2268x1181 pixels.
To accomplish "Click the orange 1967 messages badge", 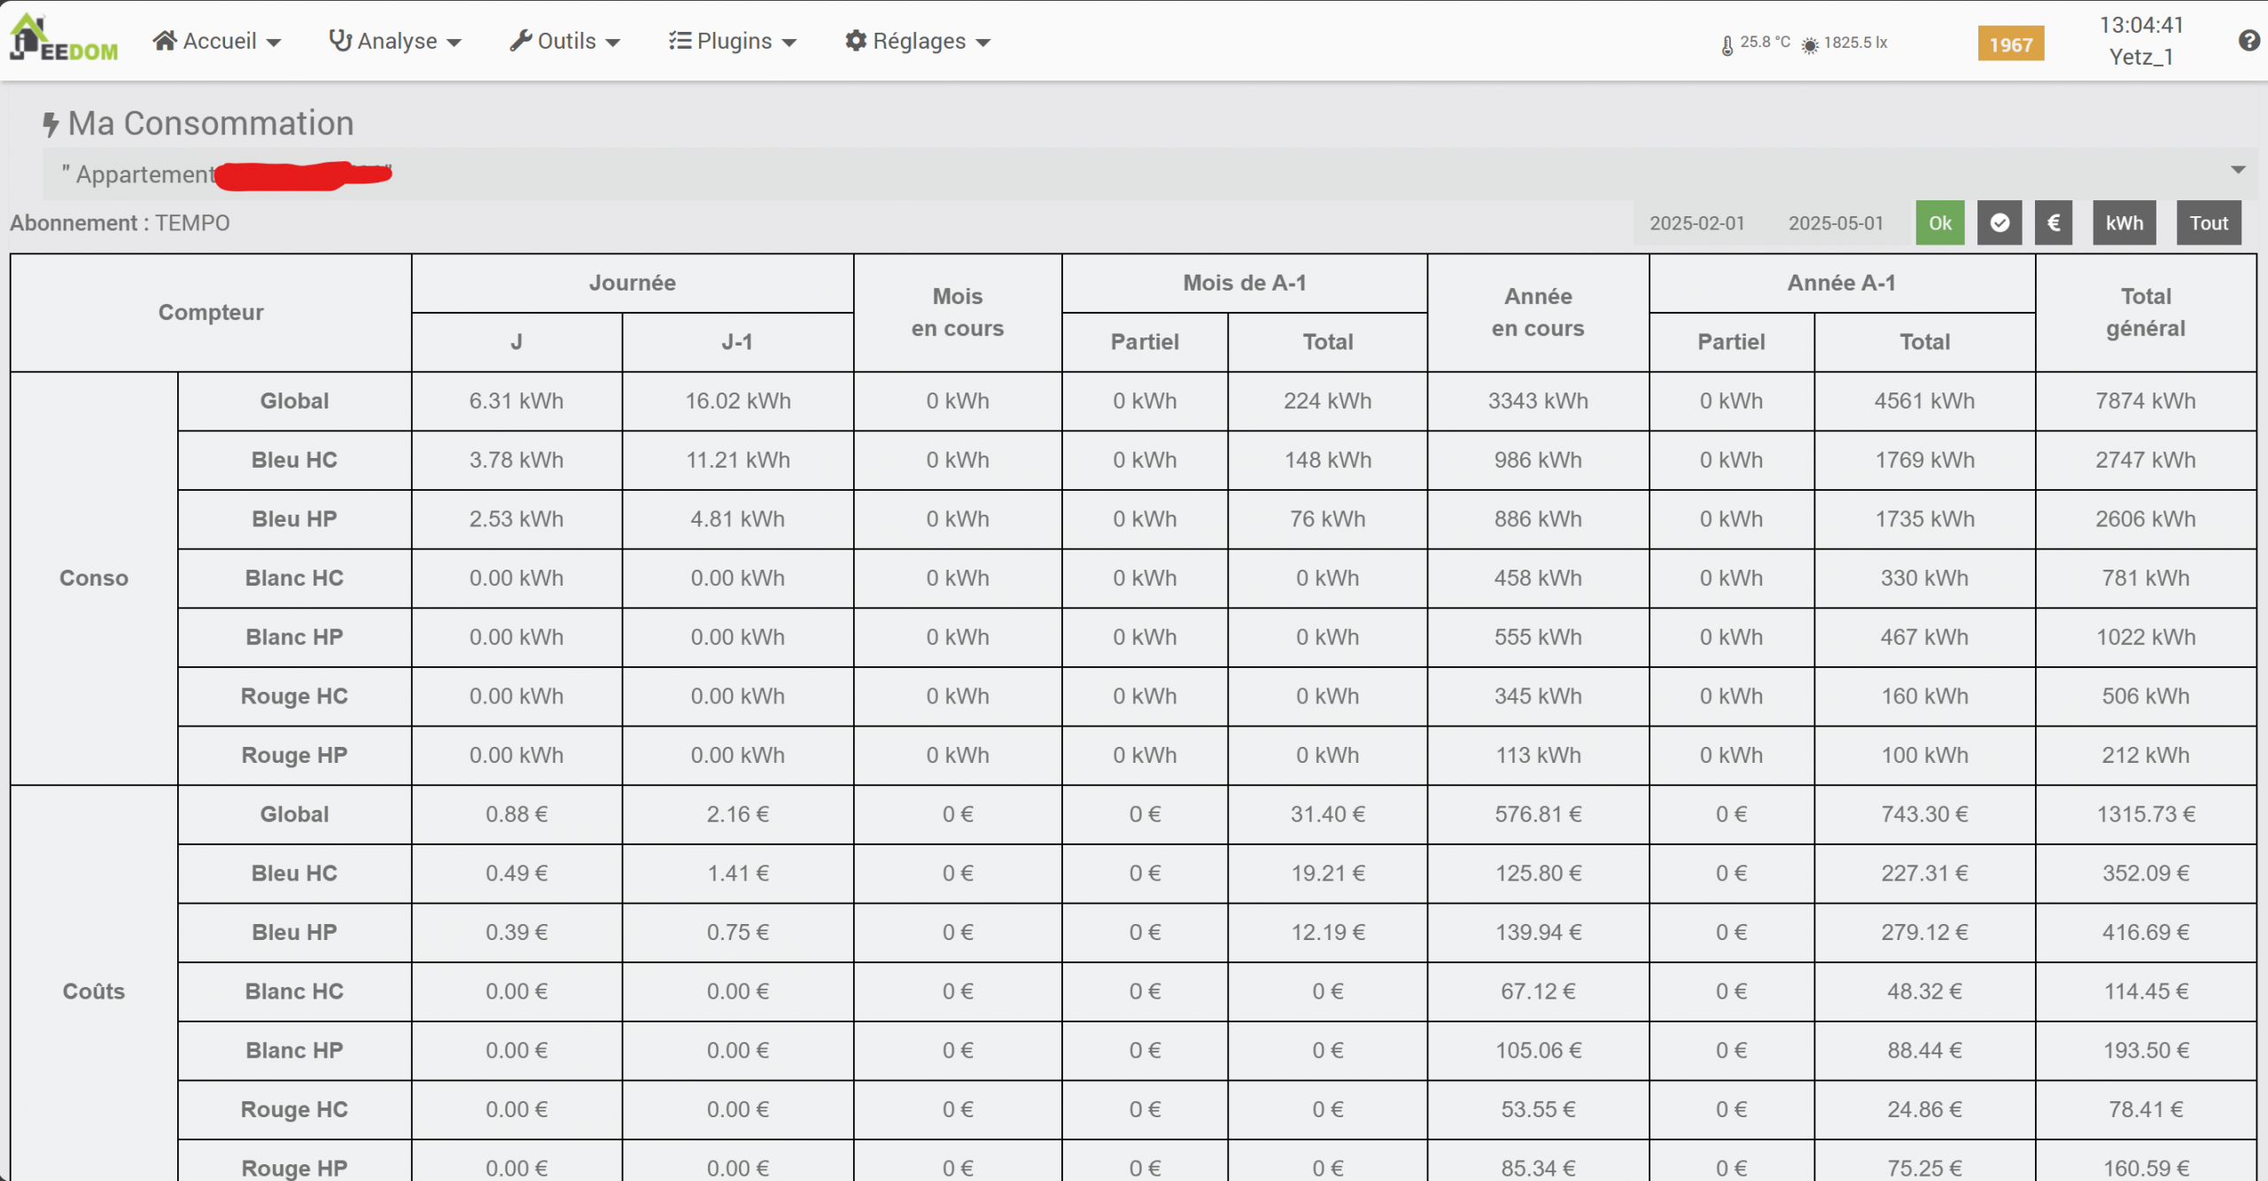I will click(x=2010, y=44).
